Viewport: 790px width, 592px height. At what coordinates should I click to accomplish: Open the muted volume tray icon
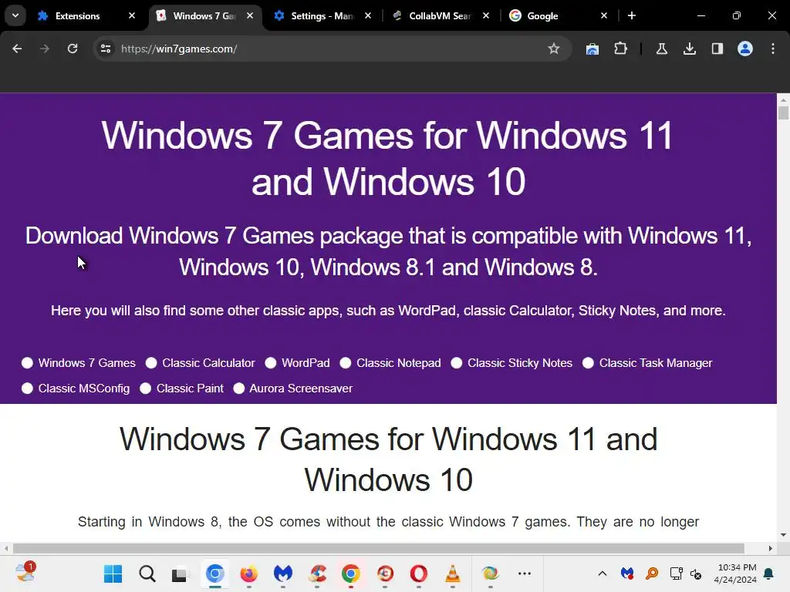coord(696,573)
